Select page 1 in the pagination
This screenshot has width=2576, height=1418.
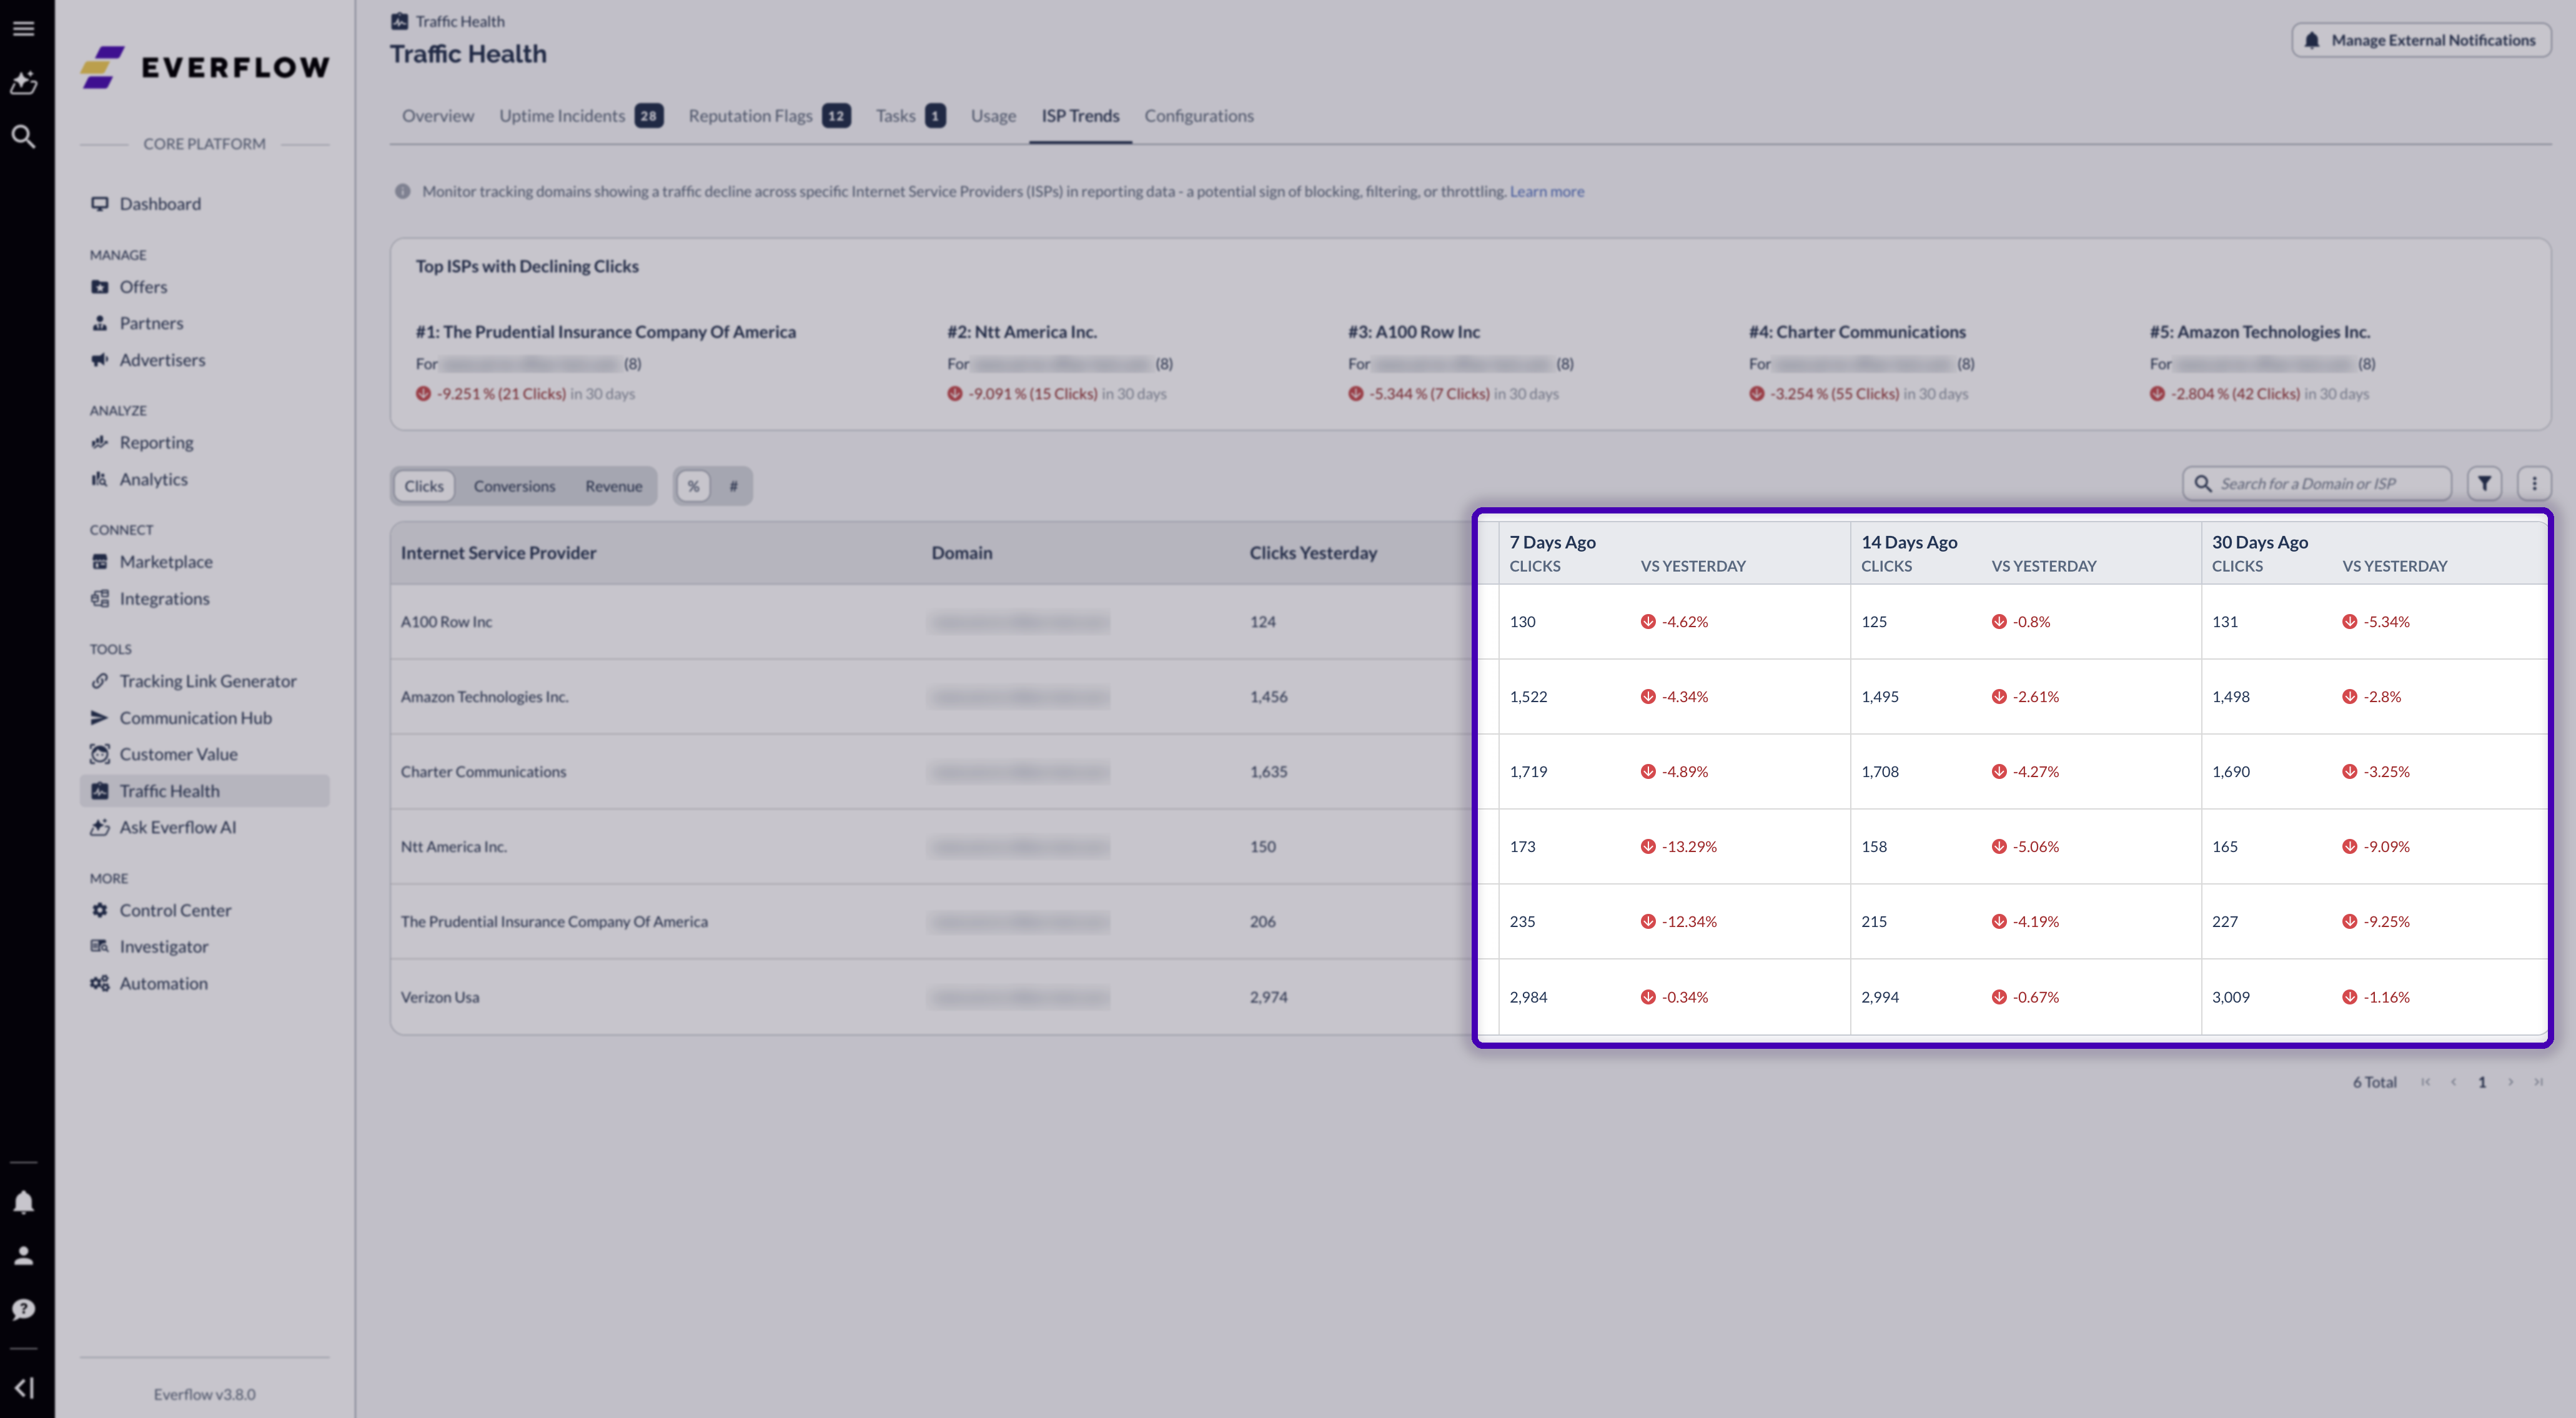(2482, 1082)
